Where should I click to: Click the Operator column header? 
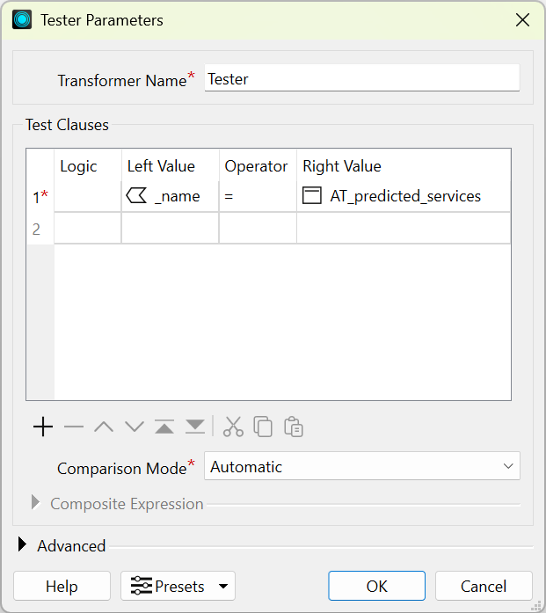(x=258, y=165)
